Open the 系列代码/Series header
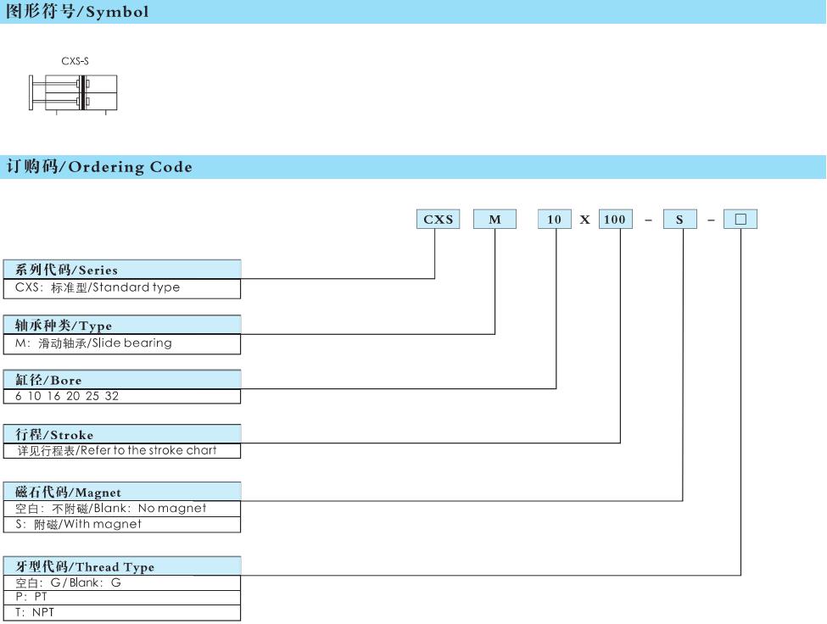 tap(122, 270)
